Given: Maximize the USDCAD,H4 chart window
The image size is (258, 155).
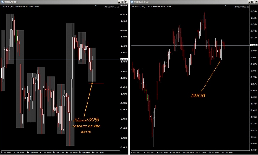Looking at the screenshot, I should (x=123, y=2).
